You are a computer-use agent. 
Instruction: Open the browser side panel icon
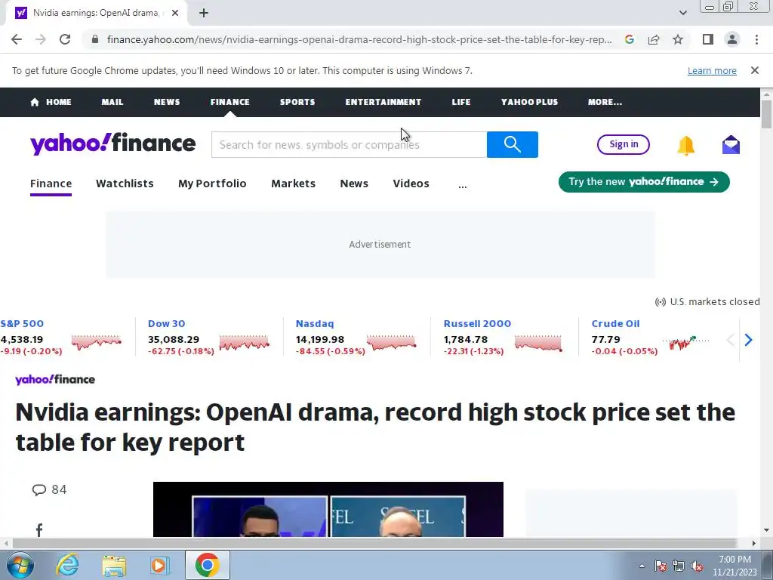coord(708,39)
